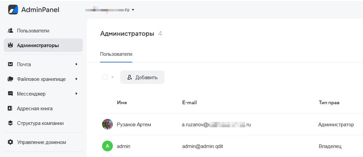Click the AdminPanel logo icon
This screenshot has height=157, width=363.
(x=13, y=10)
